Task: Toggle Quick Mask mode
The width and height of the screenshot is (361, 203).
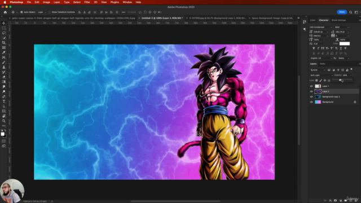Action: 4,141
